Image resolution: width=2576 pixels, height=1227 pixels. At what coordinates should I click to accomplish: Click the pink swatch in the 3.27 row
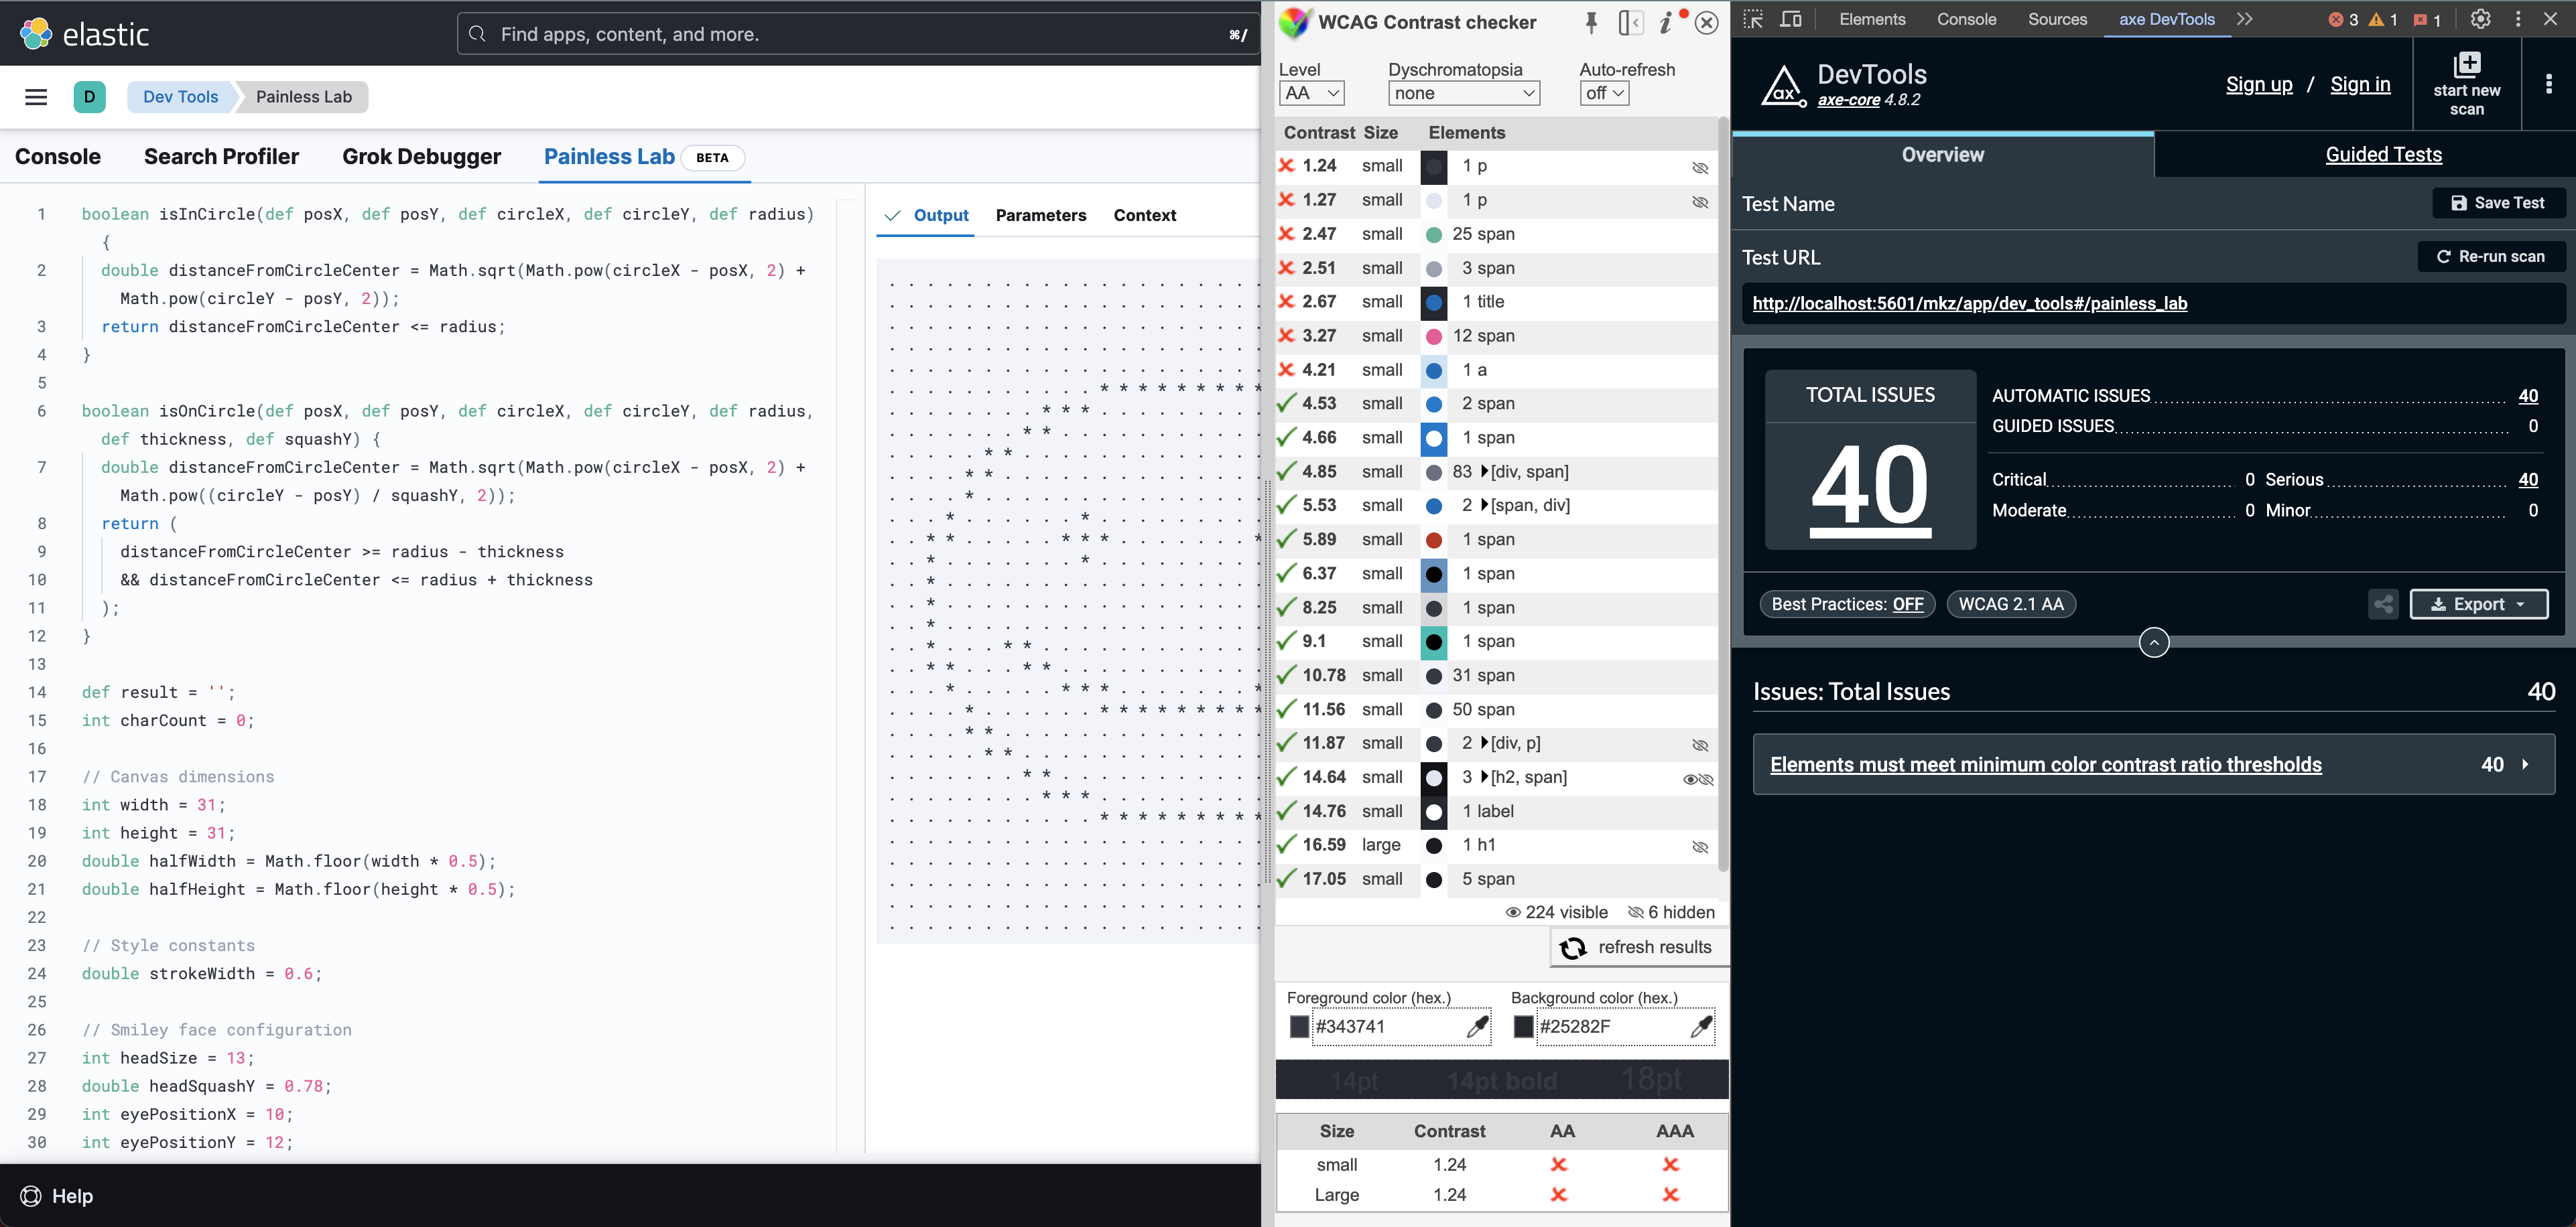point(1433,337)
